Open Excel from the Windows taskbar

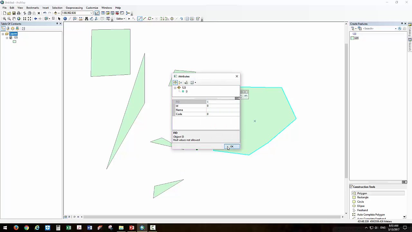(x=69, y=228)
